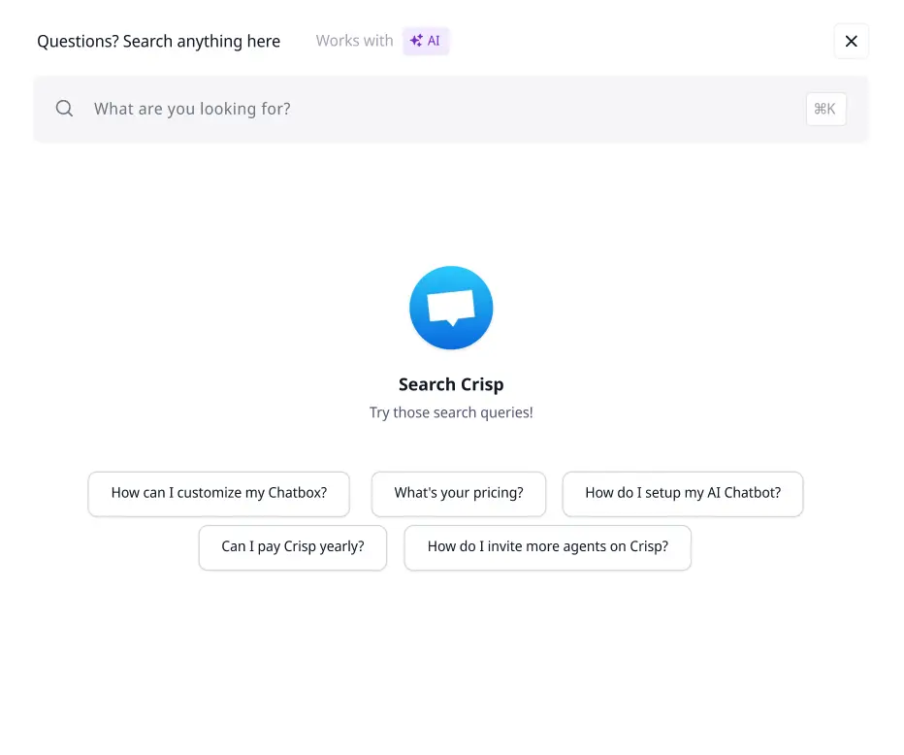Image resolution: width=904 pixels, height=755 pixels.
Task: Click the speech bubble inside the blue logo
Action: tap(451, 305)
